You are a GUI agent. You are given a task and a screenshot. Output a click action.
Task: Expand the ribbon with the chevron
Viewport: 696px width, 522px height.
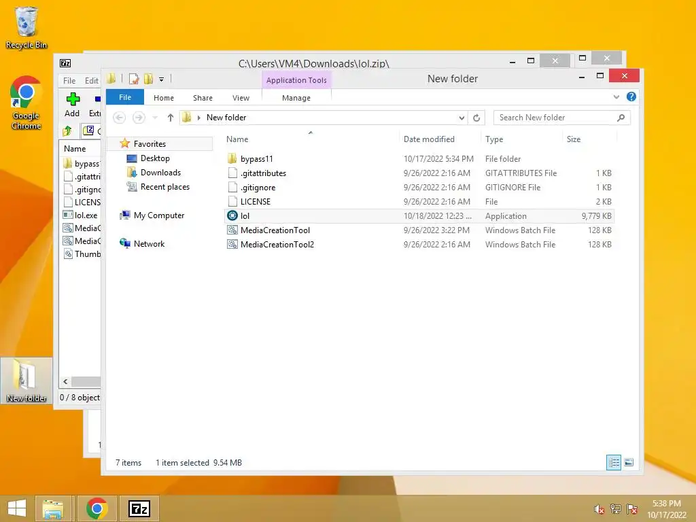click(616, 97)
